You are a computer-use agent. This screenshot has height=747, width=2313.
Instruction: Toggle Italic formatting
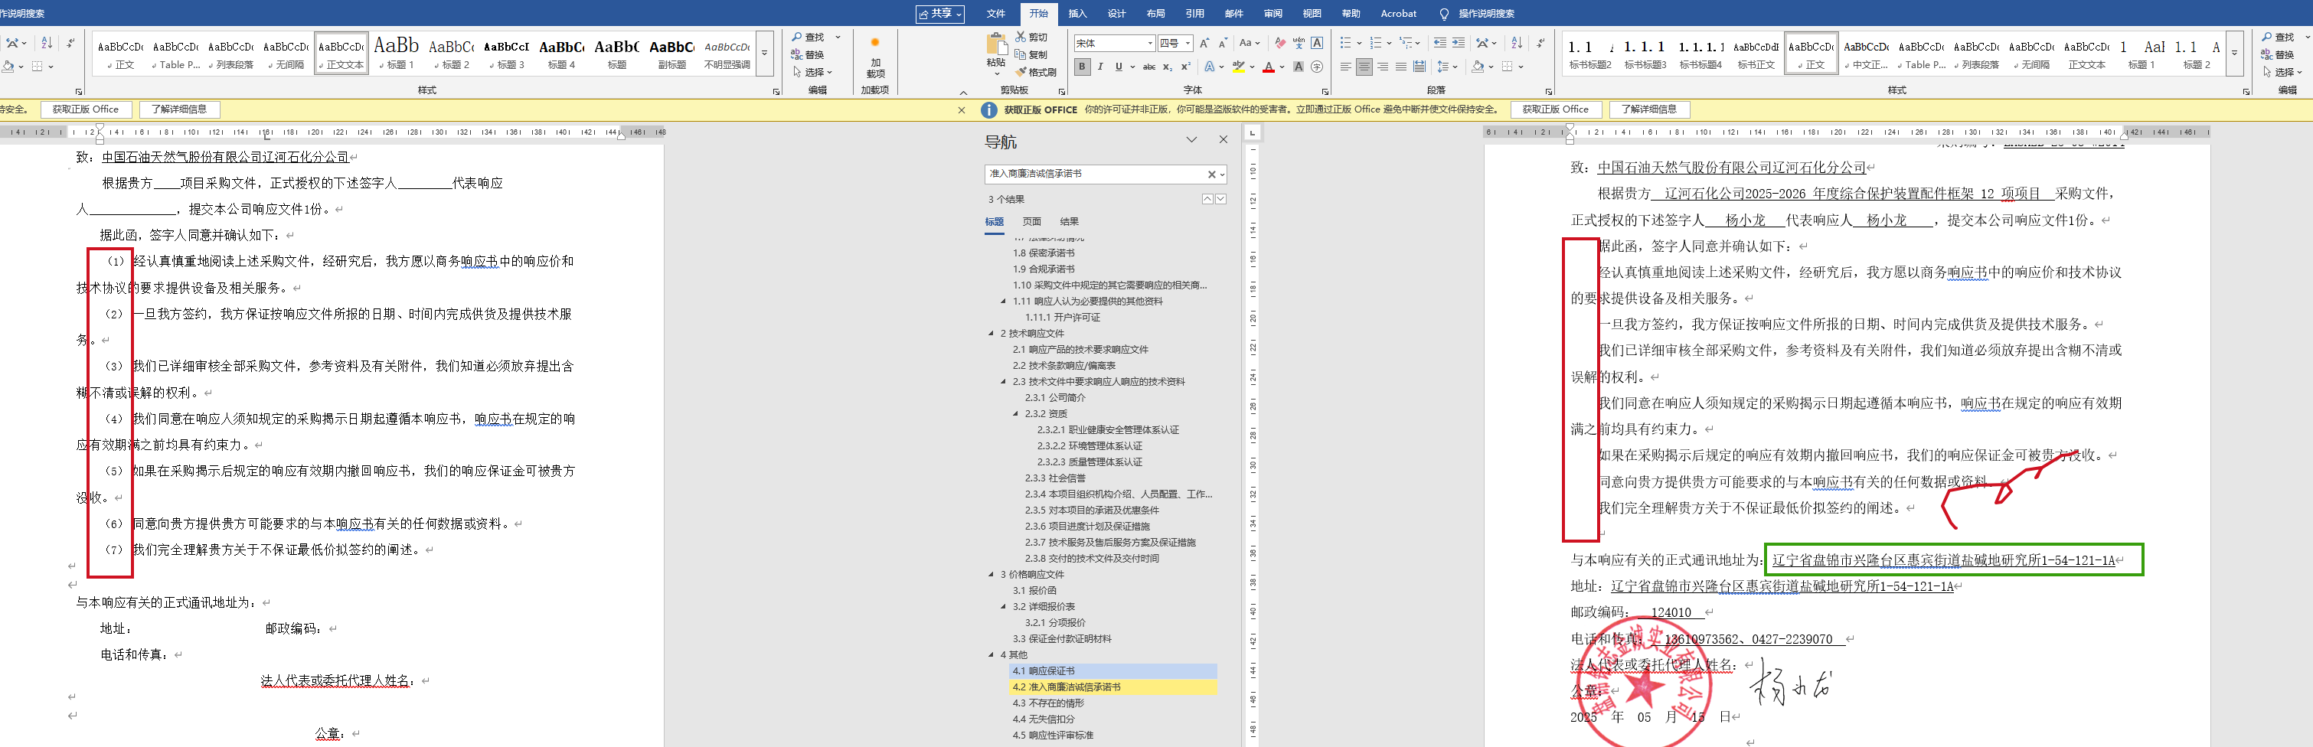[x=1101, y=67]
